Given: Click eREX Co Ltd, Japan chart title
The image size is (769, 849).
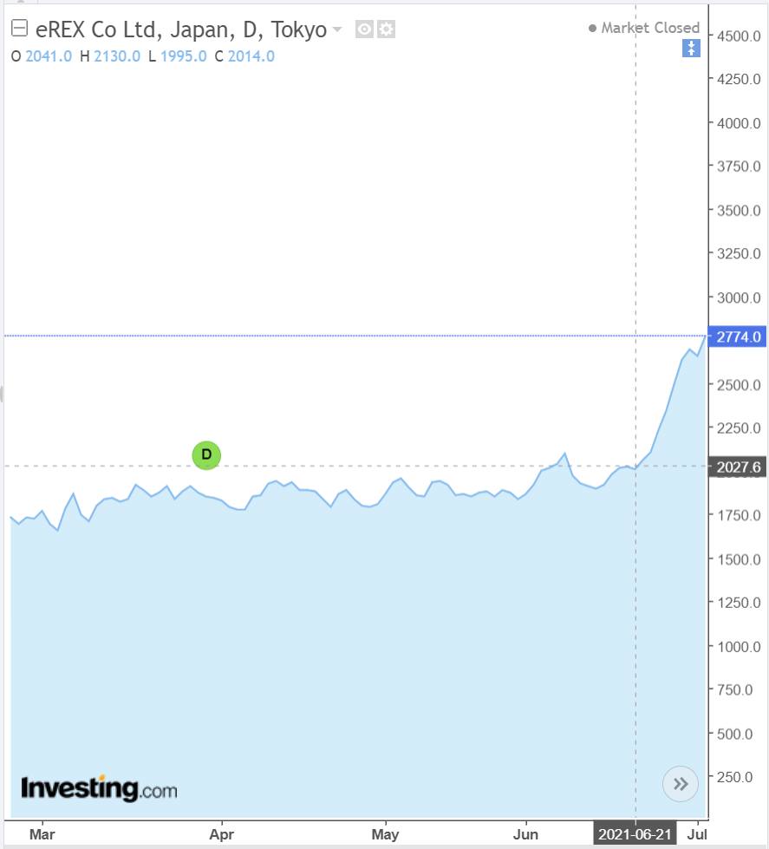Looking at the screenshot, I should point(180,29).
